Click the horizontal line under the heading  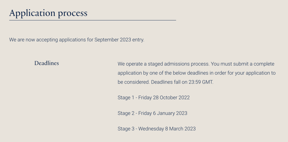(x=93, y=20)
